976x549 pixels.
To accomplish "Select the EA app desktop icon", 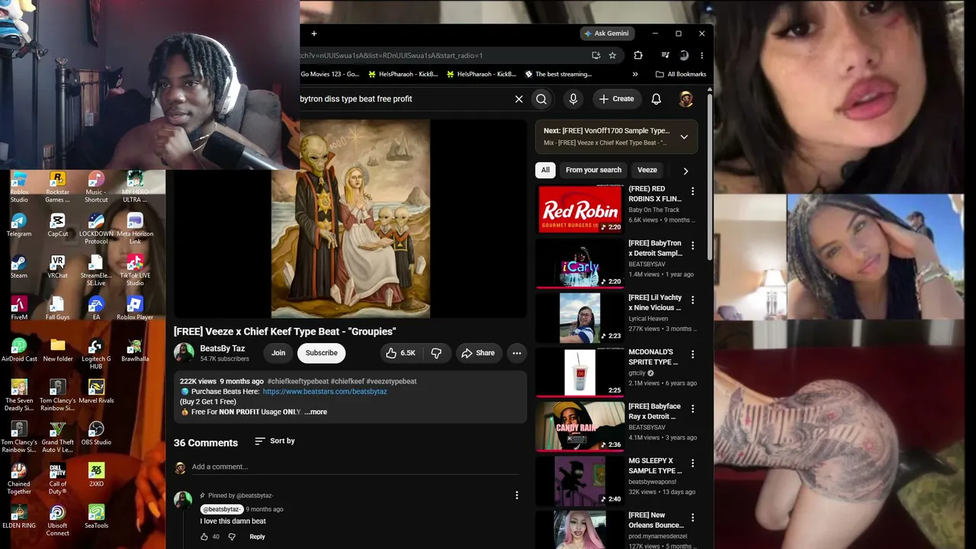I will pos(96,309).
